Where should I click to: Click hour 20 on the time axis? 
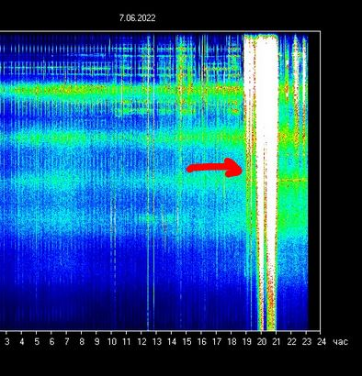[262, 341]
